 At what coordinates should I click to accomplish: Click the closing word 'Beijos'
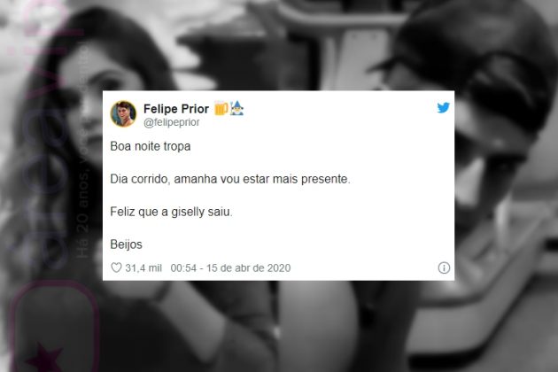click(x=126, y=244)
